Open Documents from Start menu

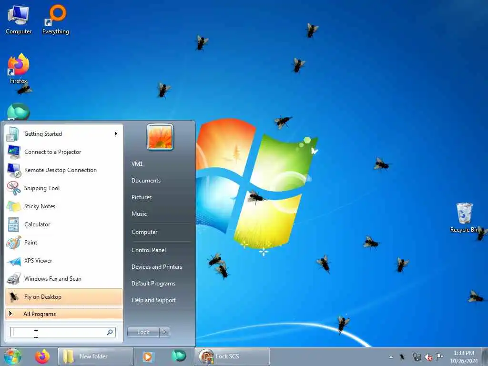(x=146, y=181)
